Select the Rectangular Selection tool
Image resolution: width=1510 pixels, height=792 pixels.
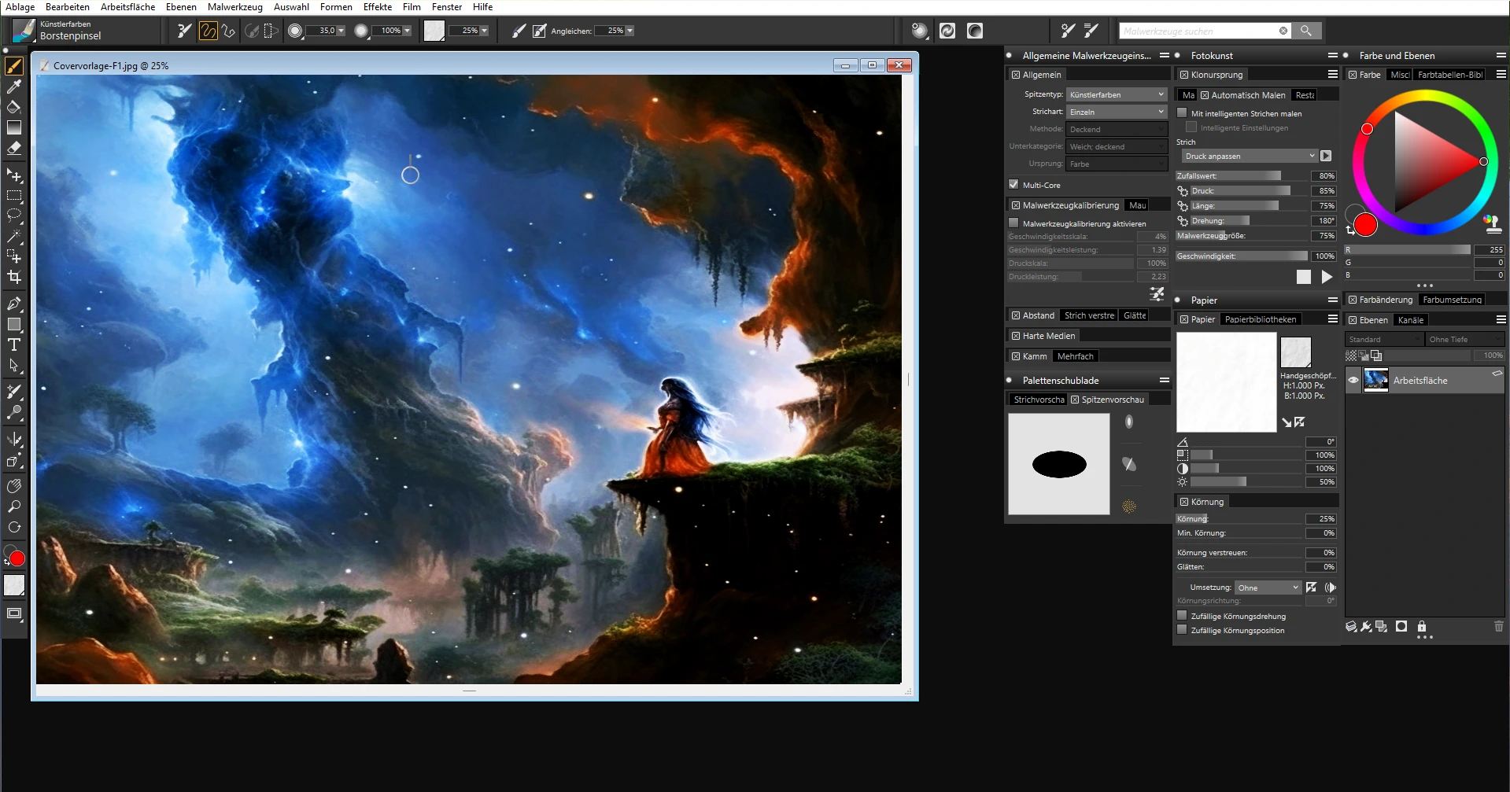[14, 196]
